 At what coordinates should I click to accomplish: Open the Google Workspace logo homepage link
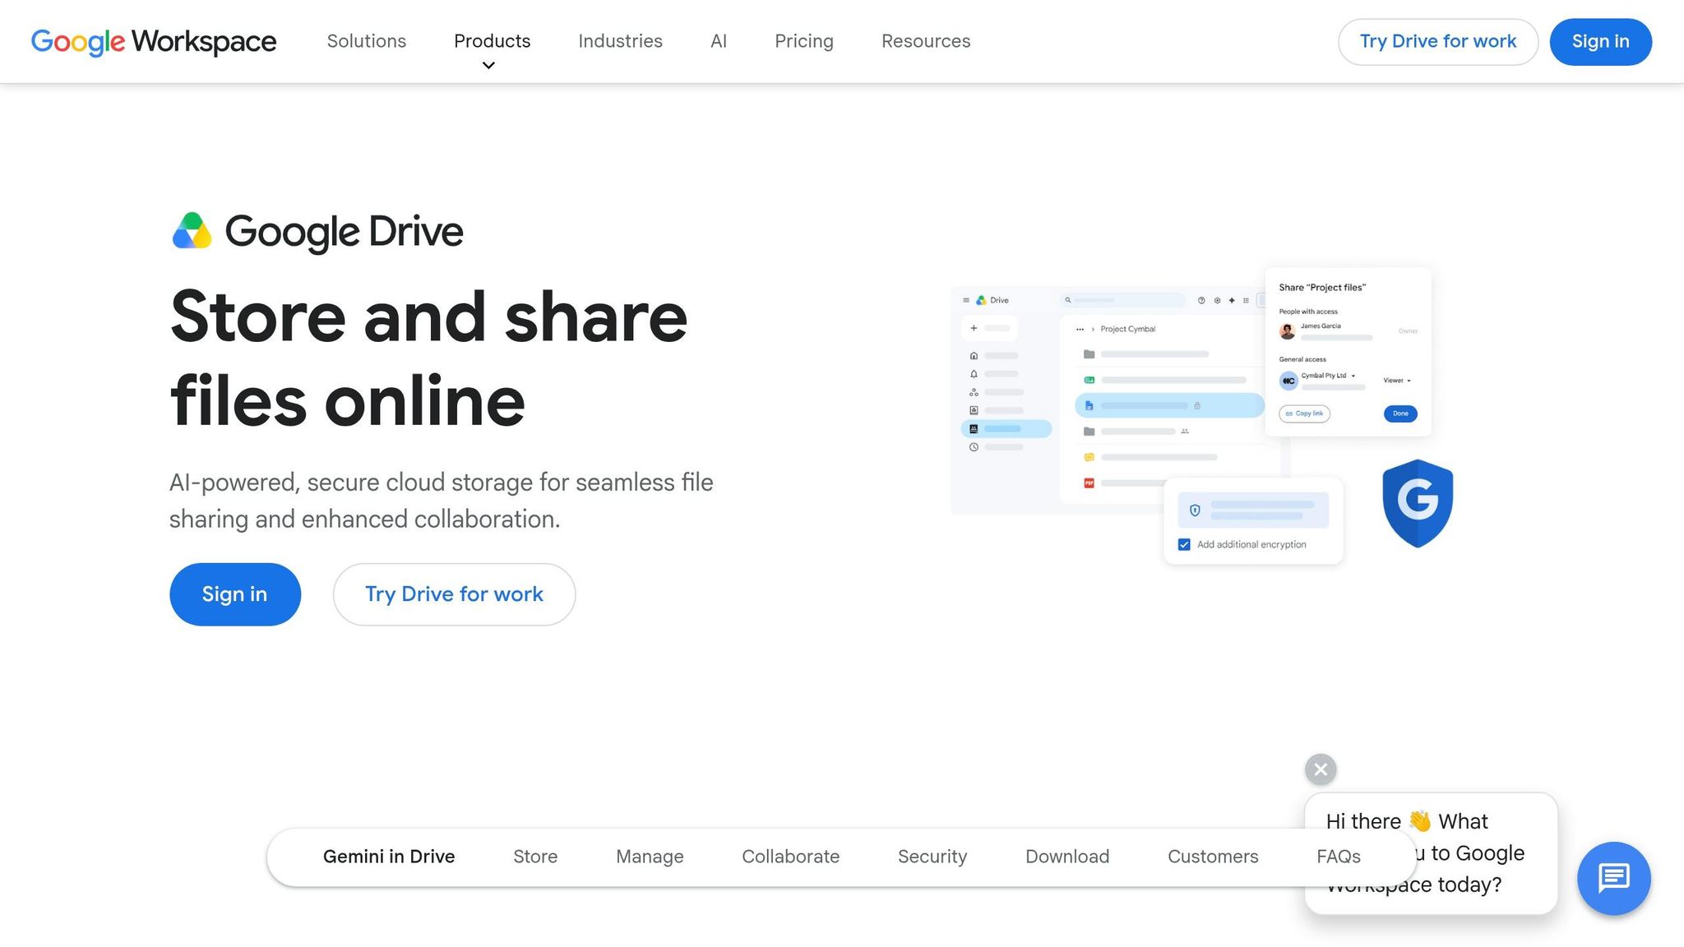(154, 41)
